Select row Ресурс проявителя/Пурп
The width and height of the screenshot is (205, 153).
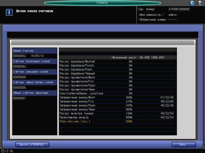(118, 85)
